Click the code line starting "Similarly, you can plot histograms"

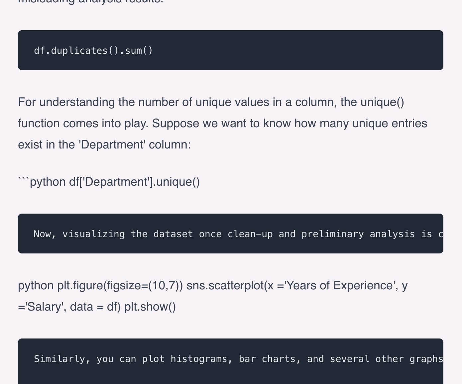coord(239,359)
